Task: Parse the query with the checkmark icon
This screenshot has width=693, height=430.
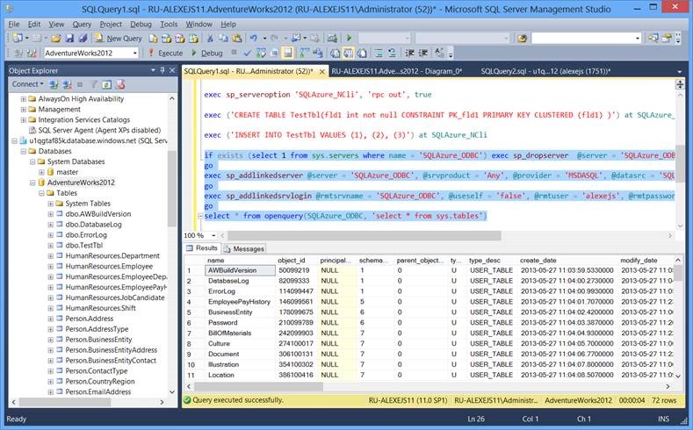Action: click(x=247, y=53)
